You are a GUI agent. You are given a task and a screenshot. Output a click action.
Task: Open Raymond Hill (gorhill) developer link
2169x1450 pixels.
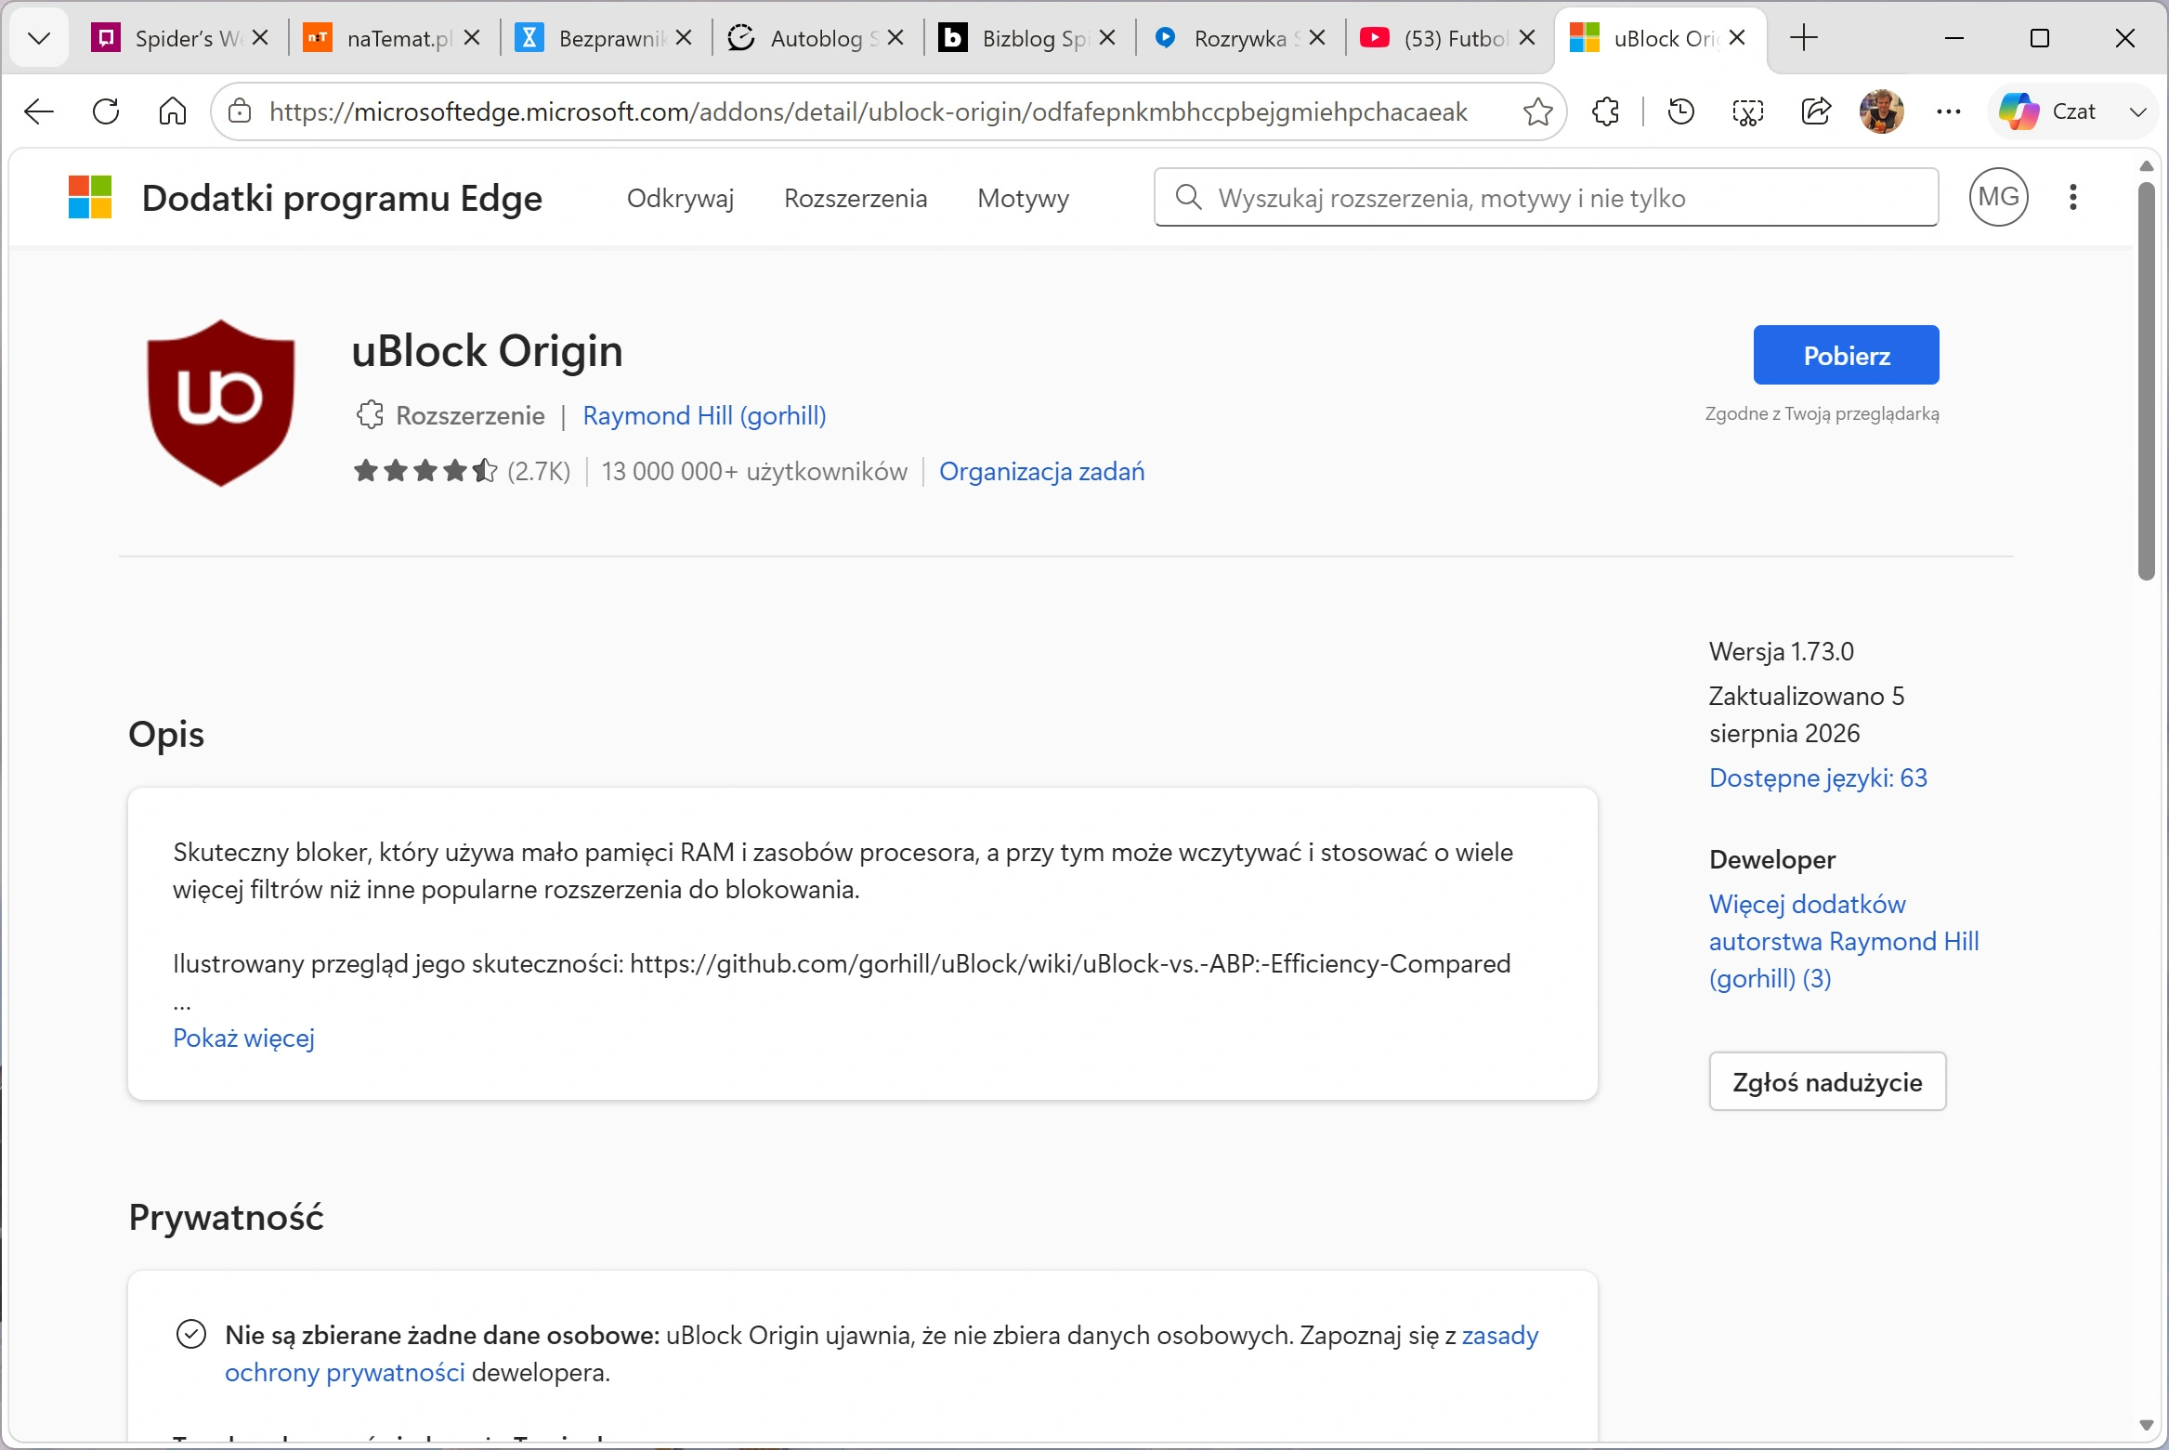click(704, 415)
